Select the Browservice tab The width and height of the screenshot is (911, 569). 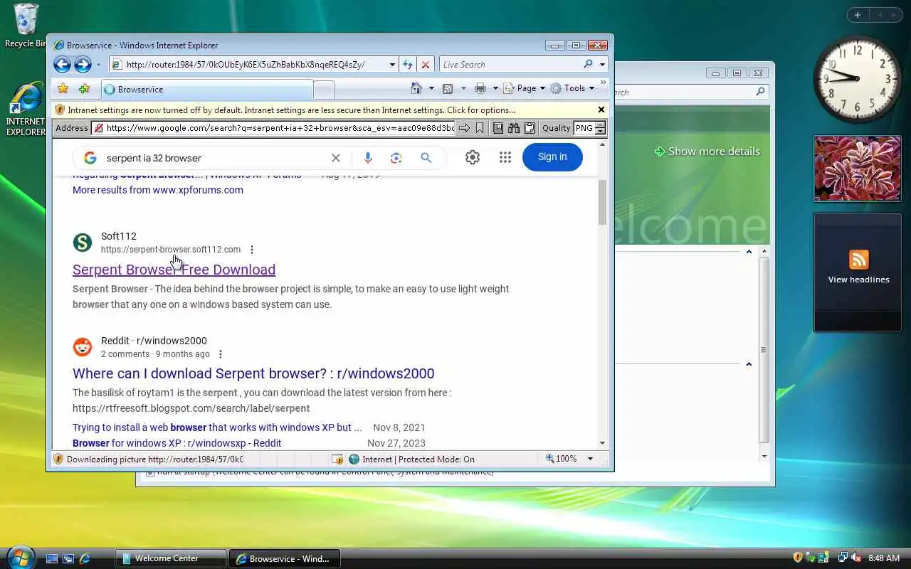point(207,90)
